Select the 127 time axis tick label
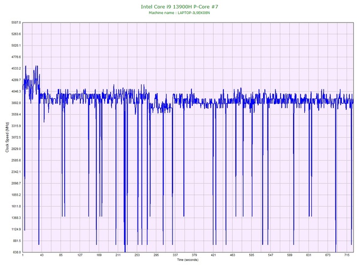 80,255
